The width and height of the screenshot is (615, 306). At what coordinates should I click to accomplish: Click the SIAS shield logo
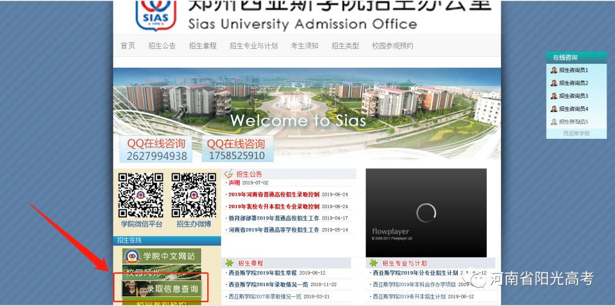point(155,15)
